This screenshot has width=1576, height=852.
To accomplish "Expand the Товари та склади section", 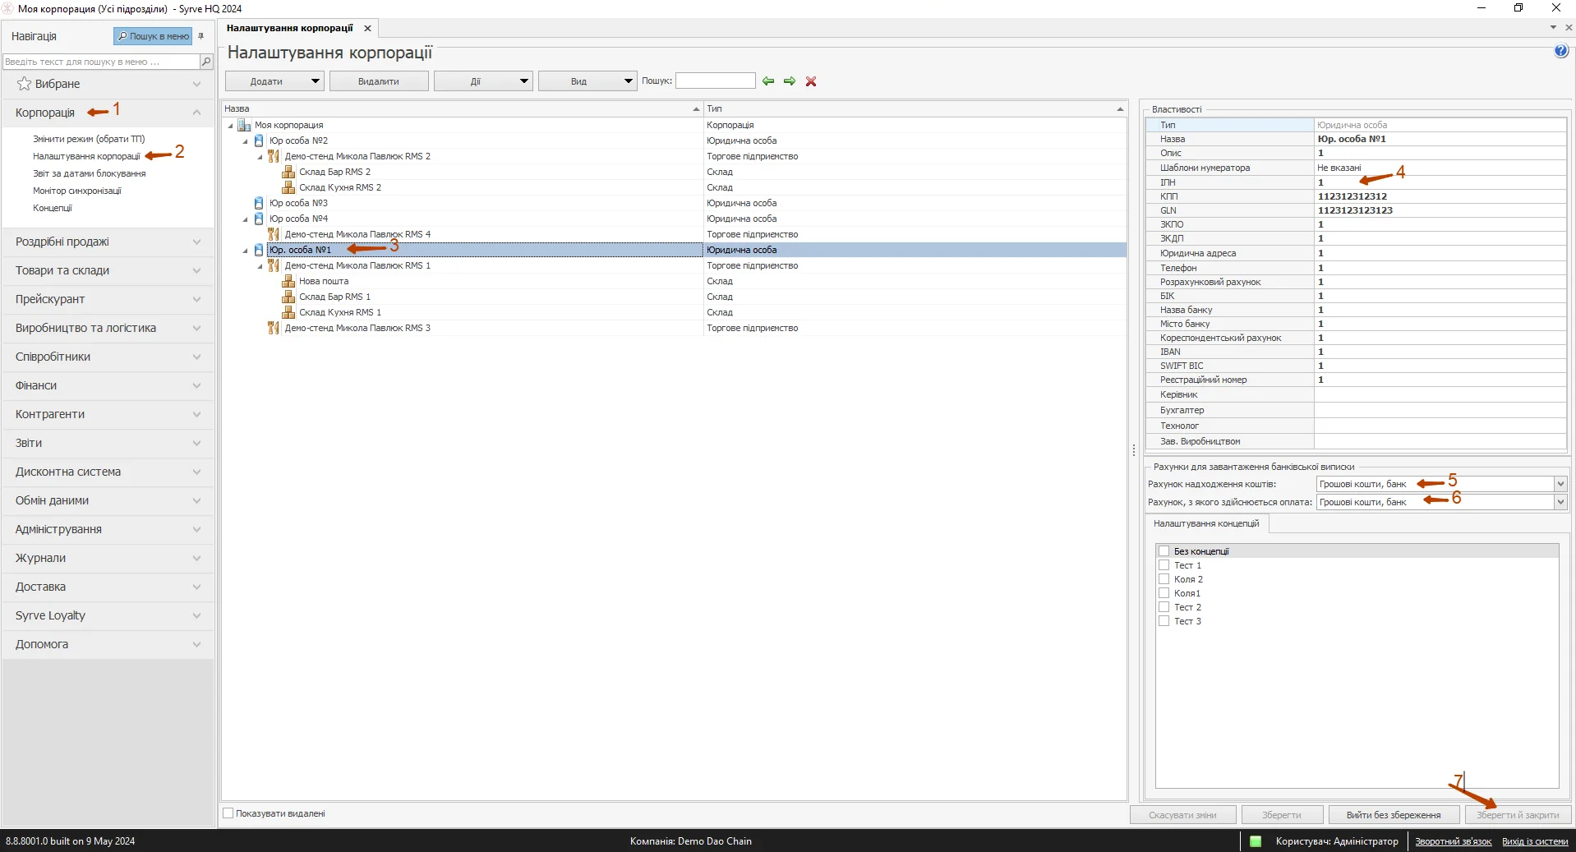I will coord(107,270).
